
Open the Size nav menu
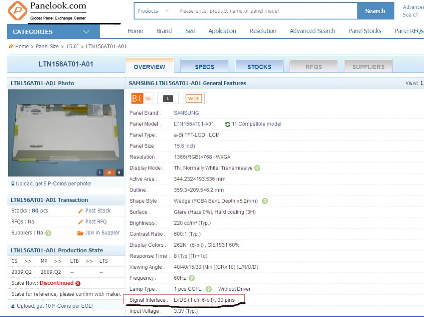coord(190,31)
